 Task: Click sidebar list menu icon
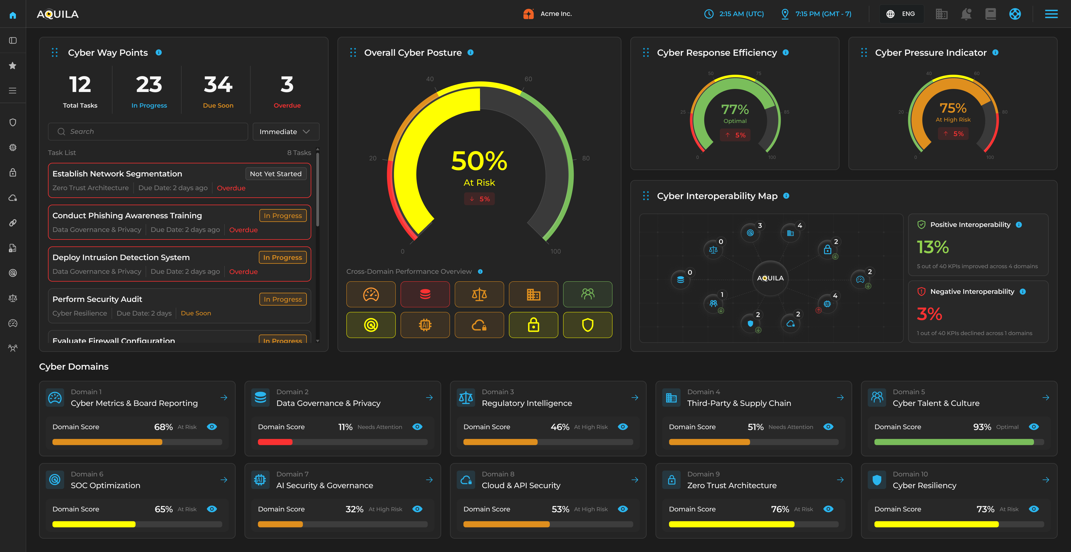point(13,91)
